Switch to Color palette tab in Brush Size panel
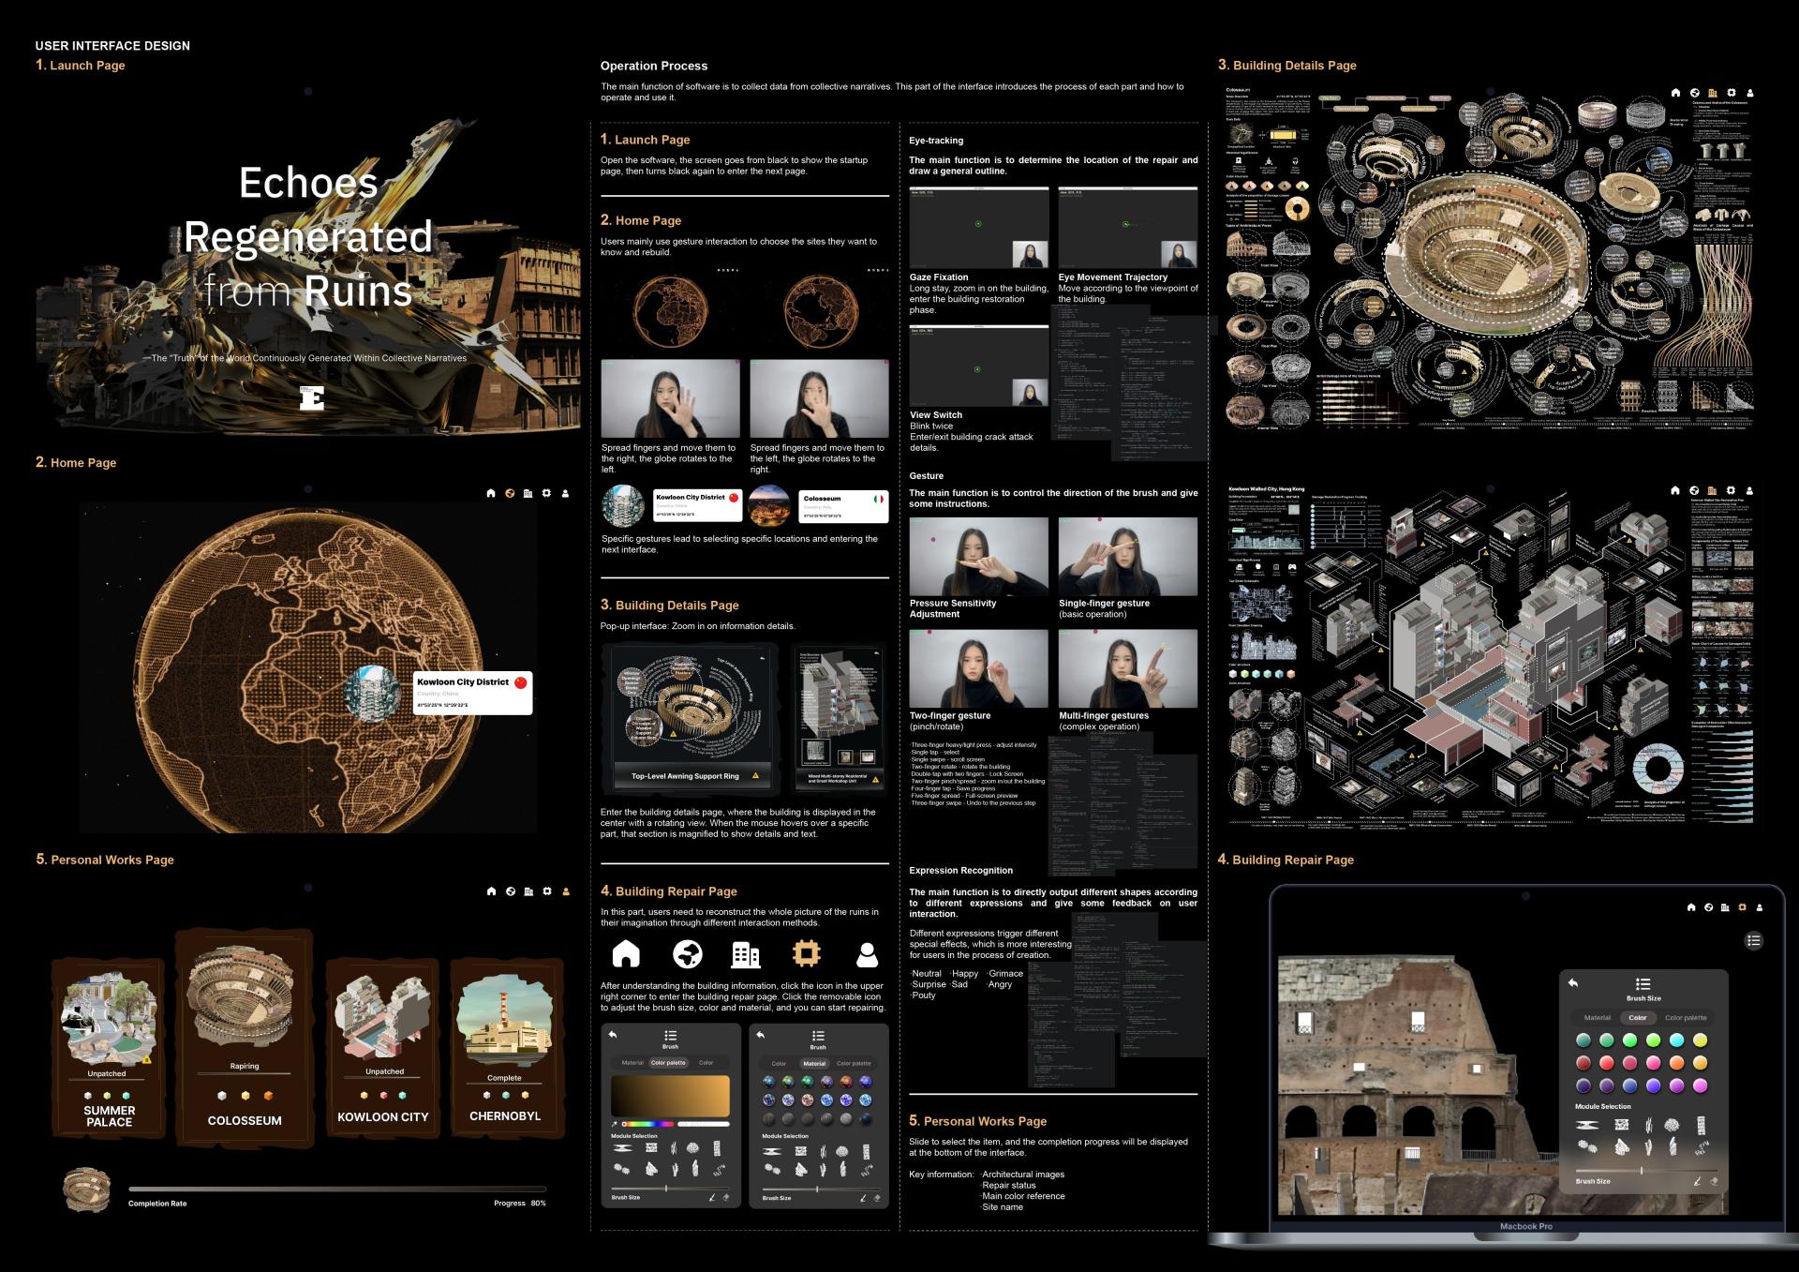Image resolution: width=1799 pixels, height=1272 pixels. point(1687,1018)
